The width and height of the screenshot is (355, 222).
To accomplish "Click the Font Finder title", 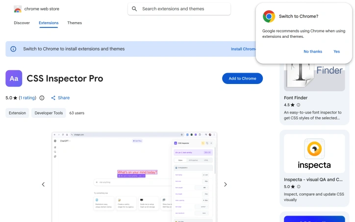I will coord(296,98).
